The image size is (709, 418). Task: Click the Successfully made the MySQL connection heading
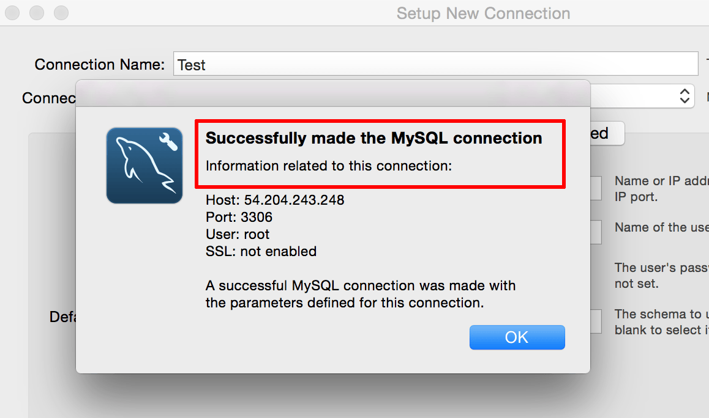point(373,138)
